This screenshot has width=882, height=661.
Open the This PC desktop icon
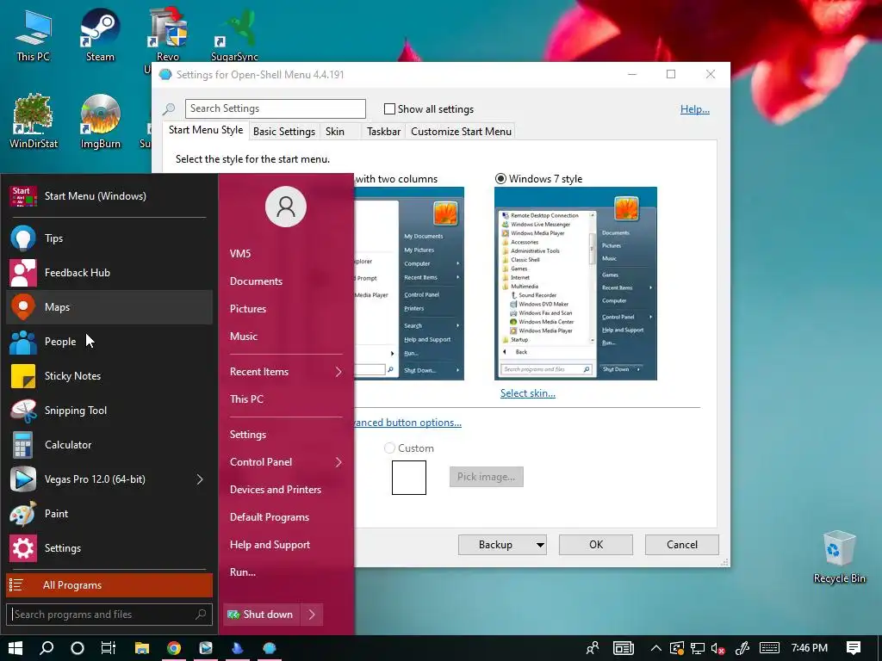(x=34, y=34)
